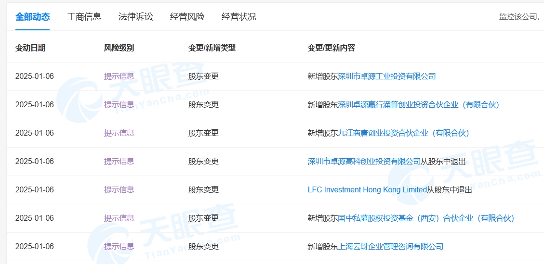Click 股东变更 in 深圳市卓源高科 row
Viewport: 544px width, 264px height.
coord(204,162)
